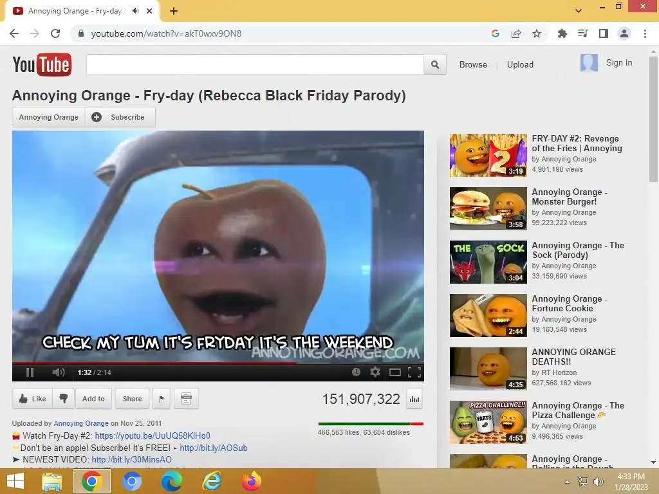Click the 151,907,322 view count
This screenshot has height=494, width=659.
pyautogui.click(x=361, y=399)
